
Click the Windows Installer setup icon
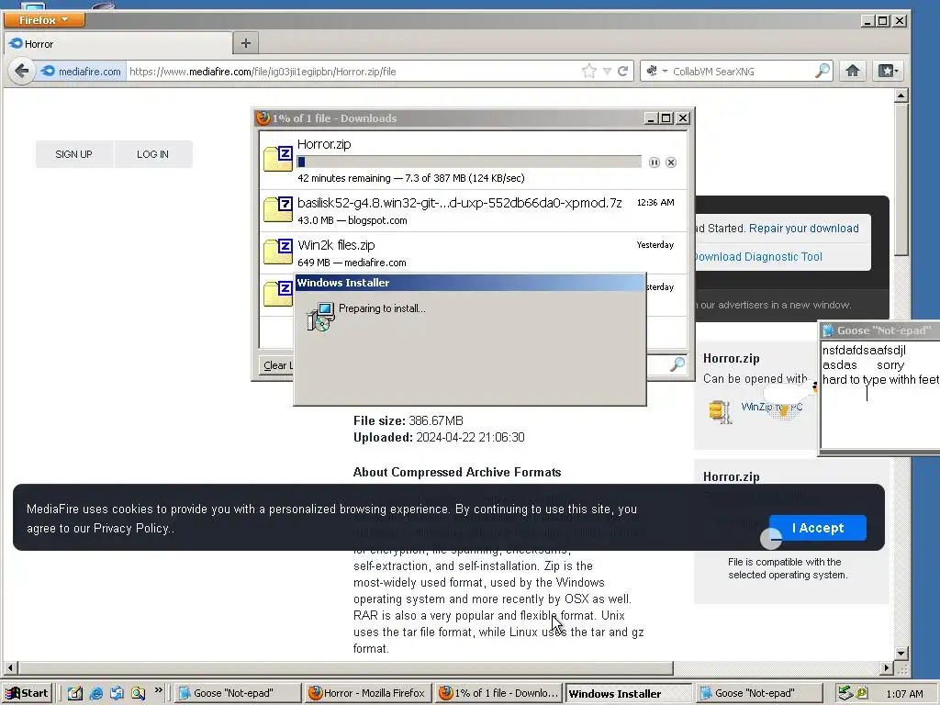320,316
